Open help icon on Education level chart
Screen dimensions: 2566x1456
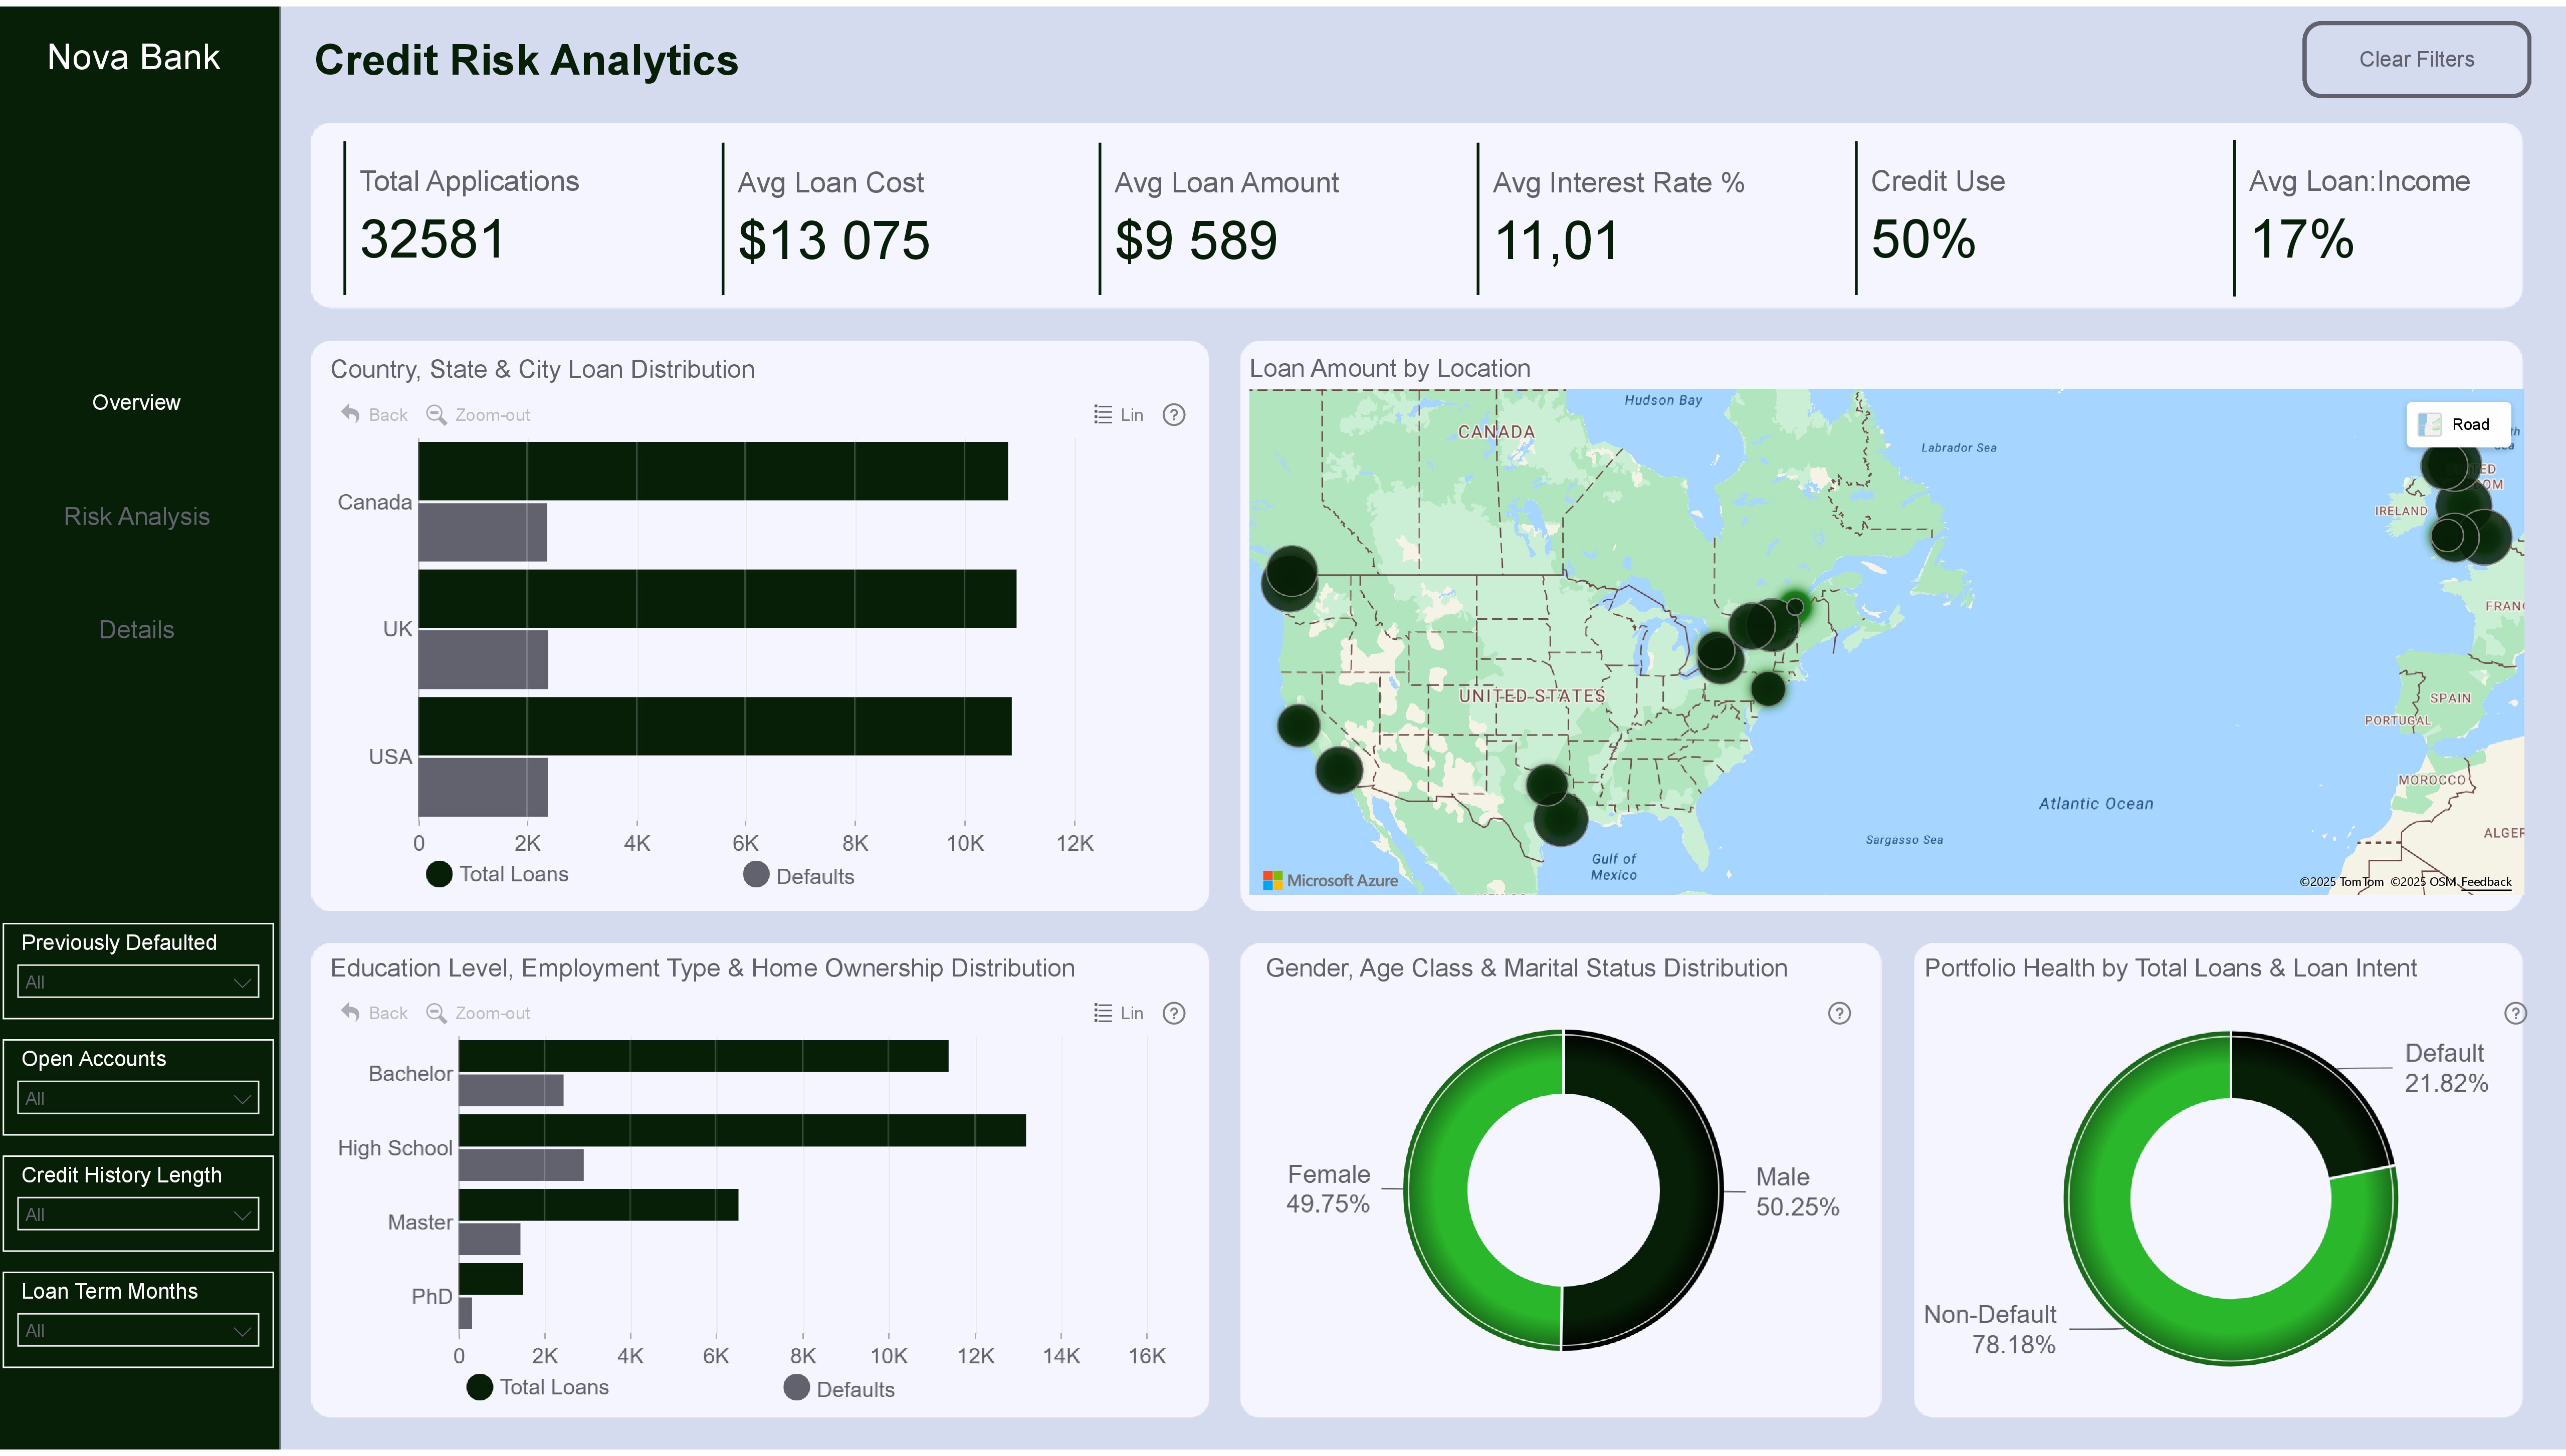1174,1013
